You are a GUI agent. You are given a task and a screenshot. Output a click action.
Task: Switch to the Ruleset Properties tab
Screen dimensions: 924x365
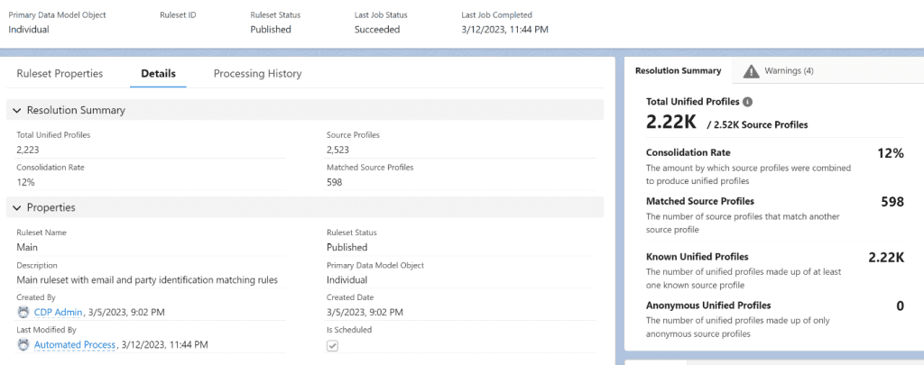(60, 74)
